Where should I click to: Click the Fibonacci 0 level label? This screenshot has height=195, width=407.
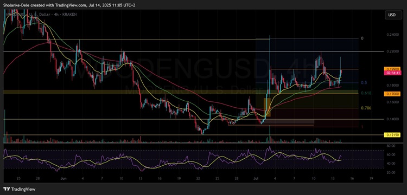point(363,38)
